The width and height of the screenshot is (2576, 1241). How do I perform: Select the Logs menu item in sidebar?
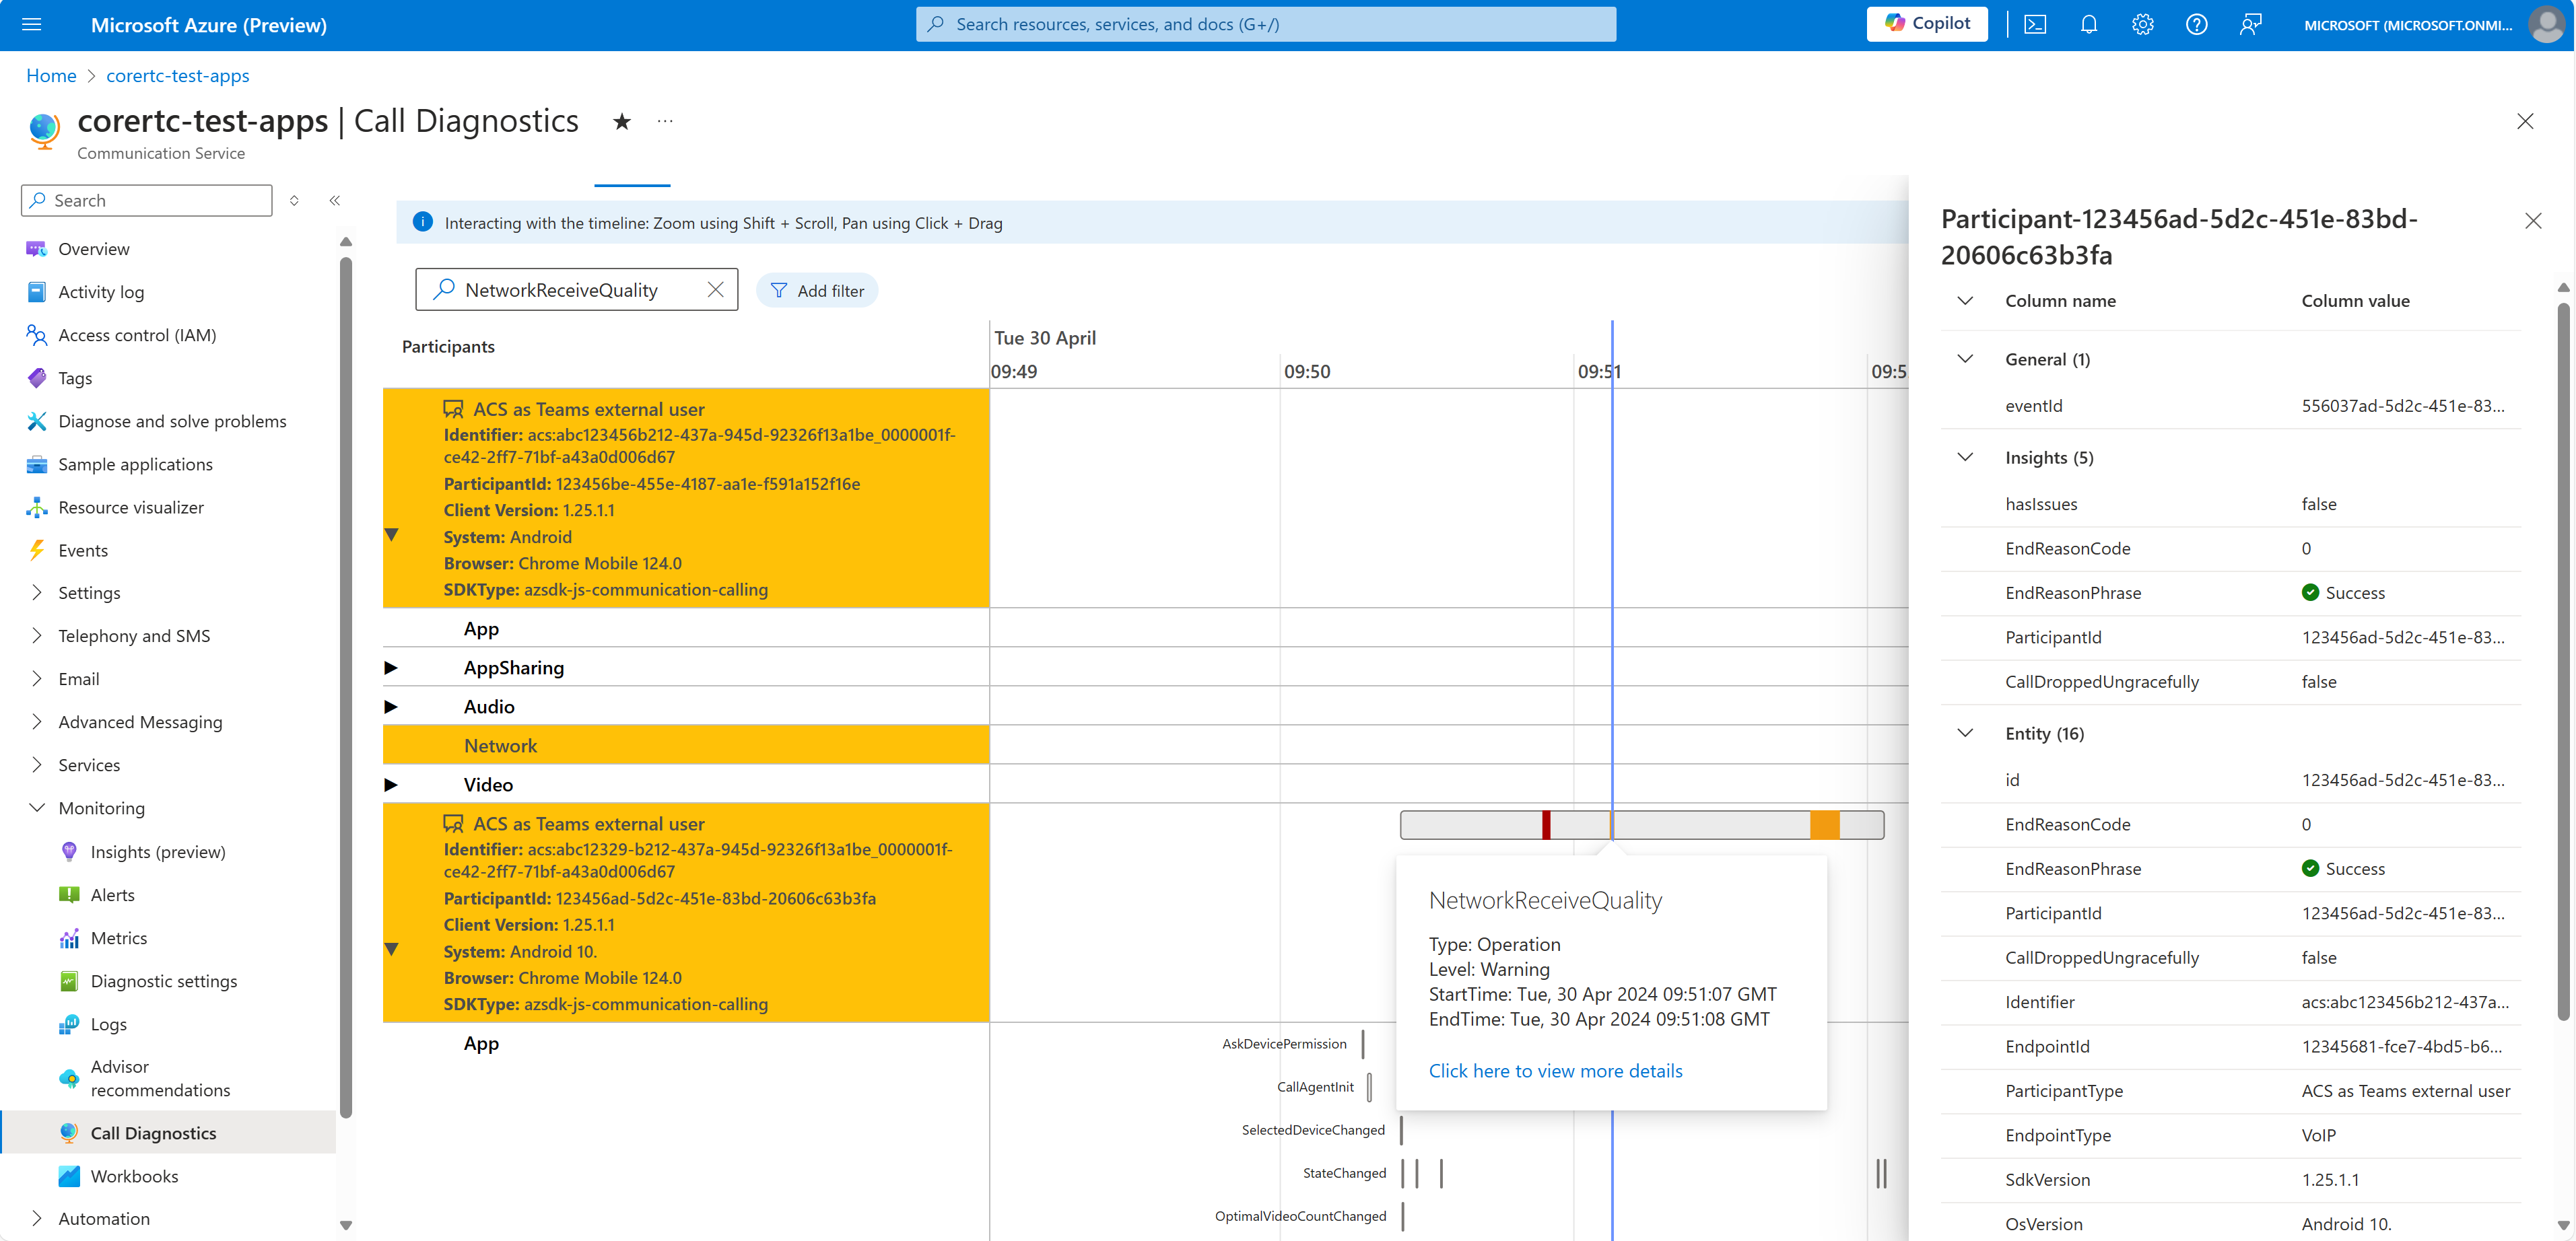coord(107,1023)
